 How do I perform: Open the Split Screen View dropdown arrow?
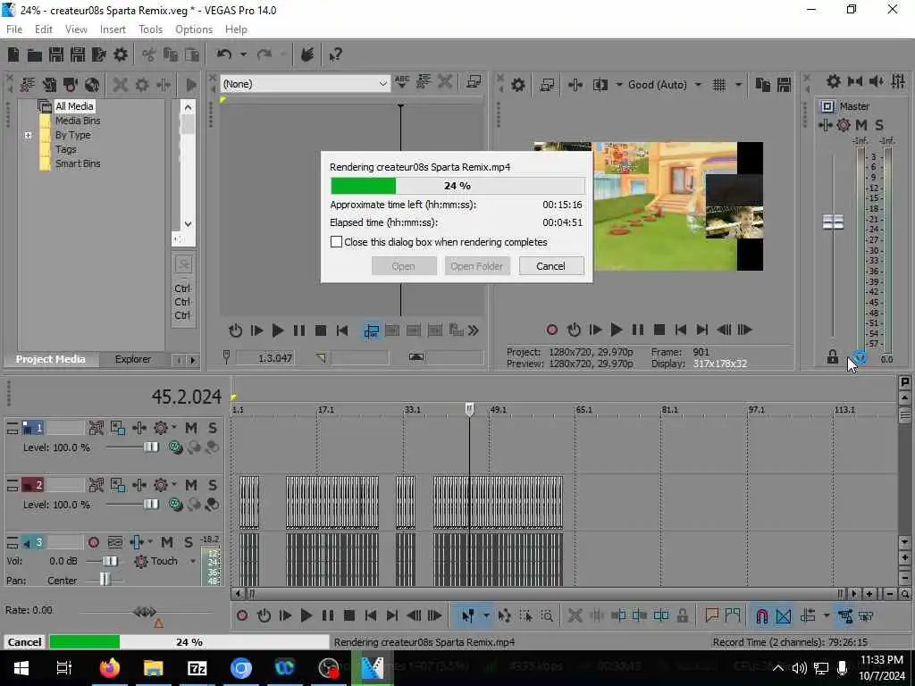pos(618,85)
